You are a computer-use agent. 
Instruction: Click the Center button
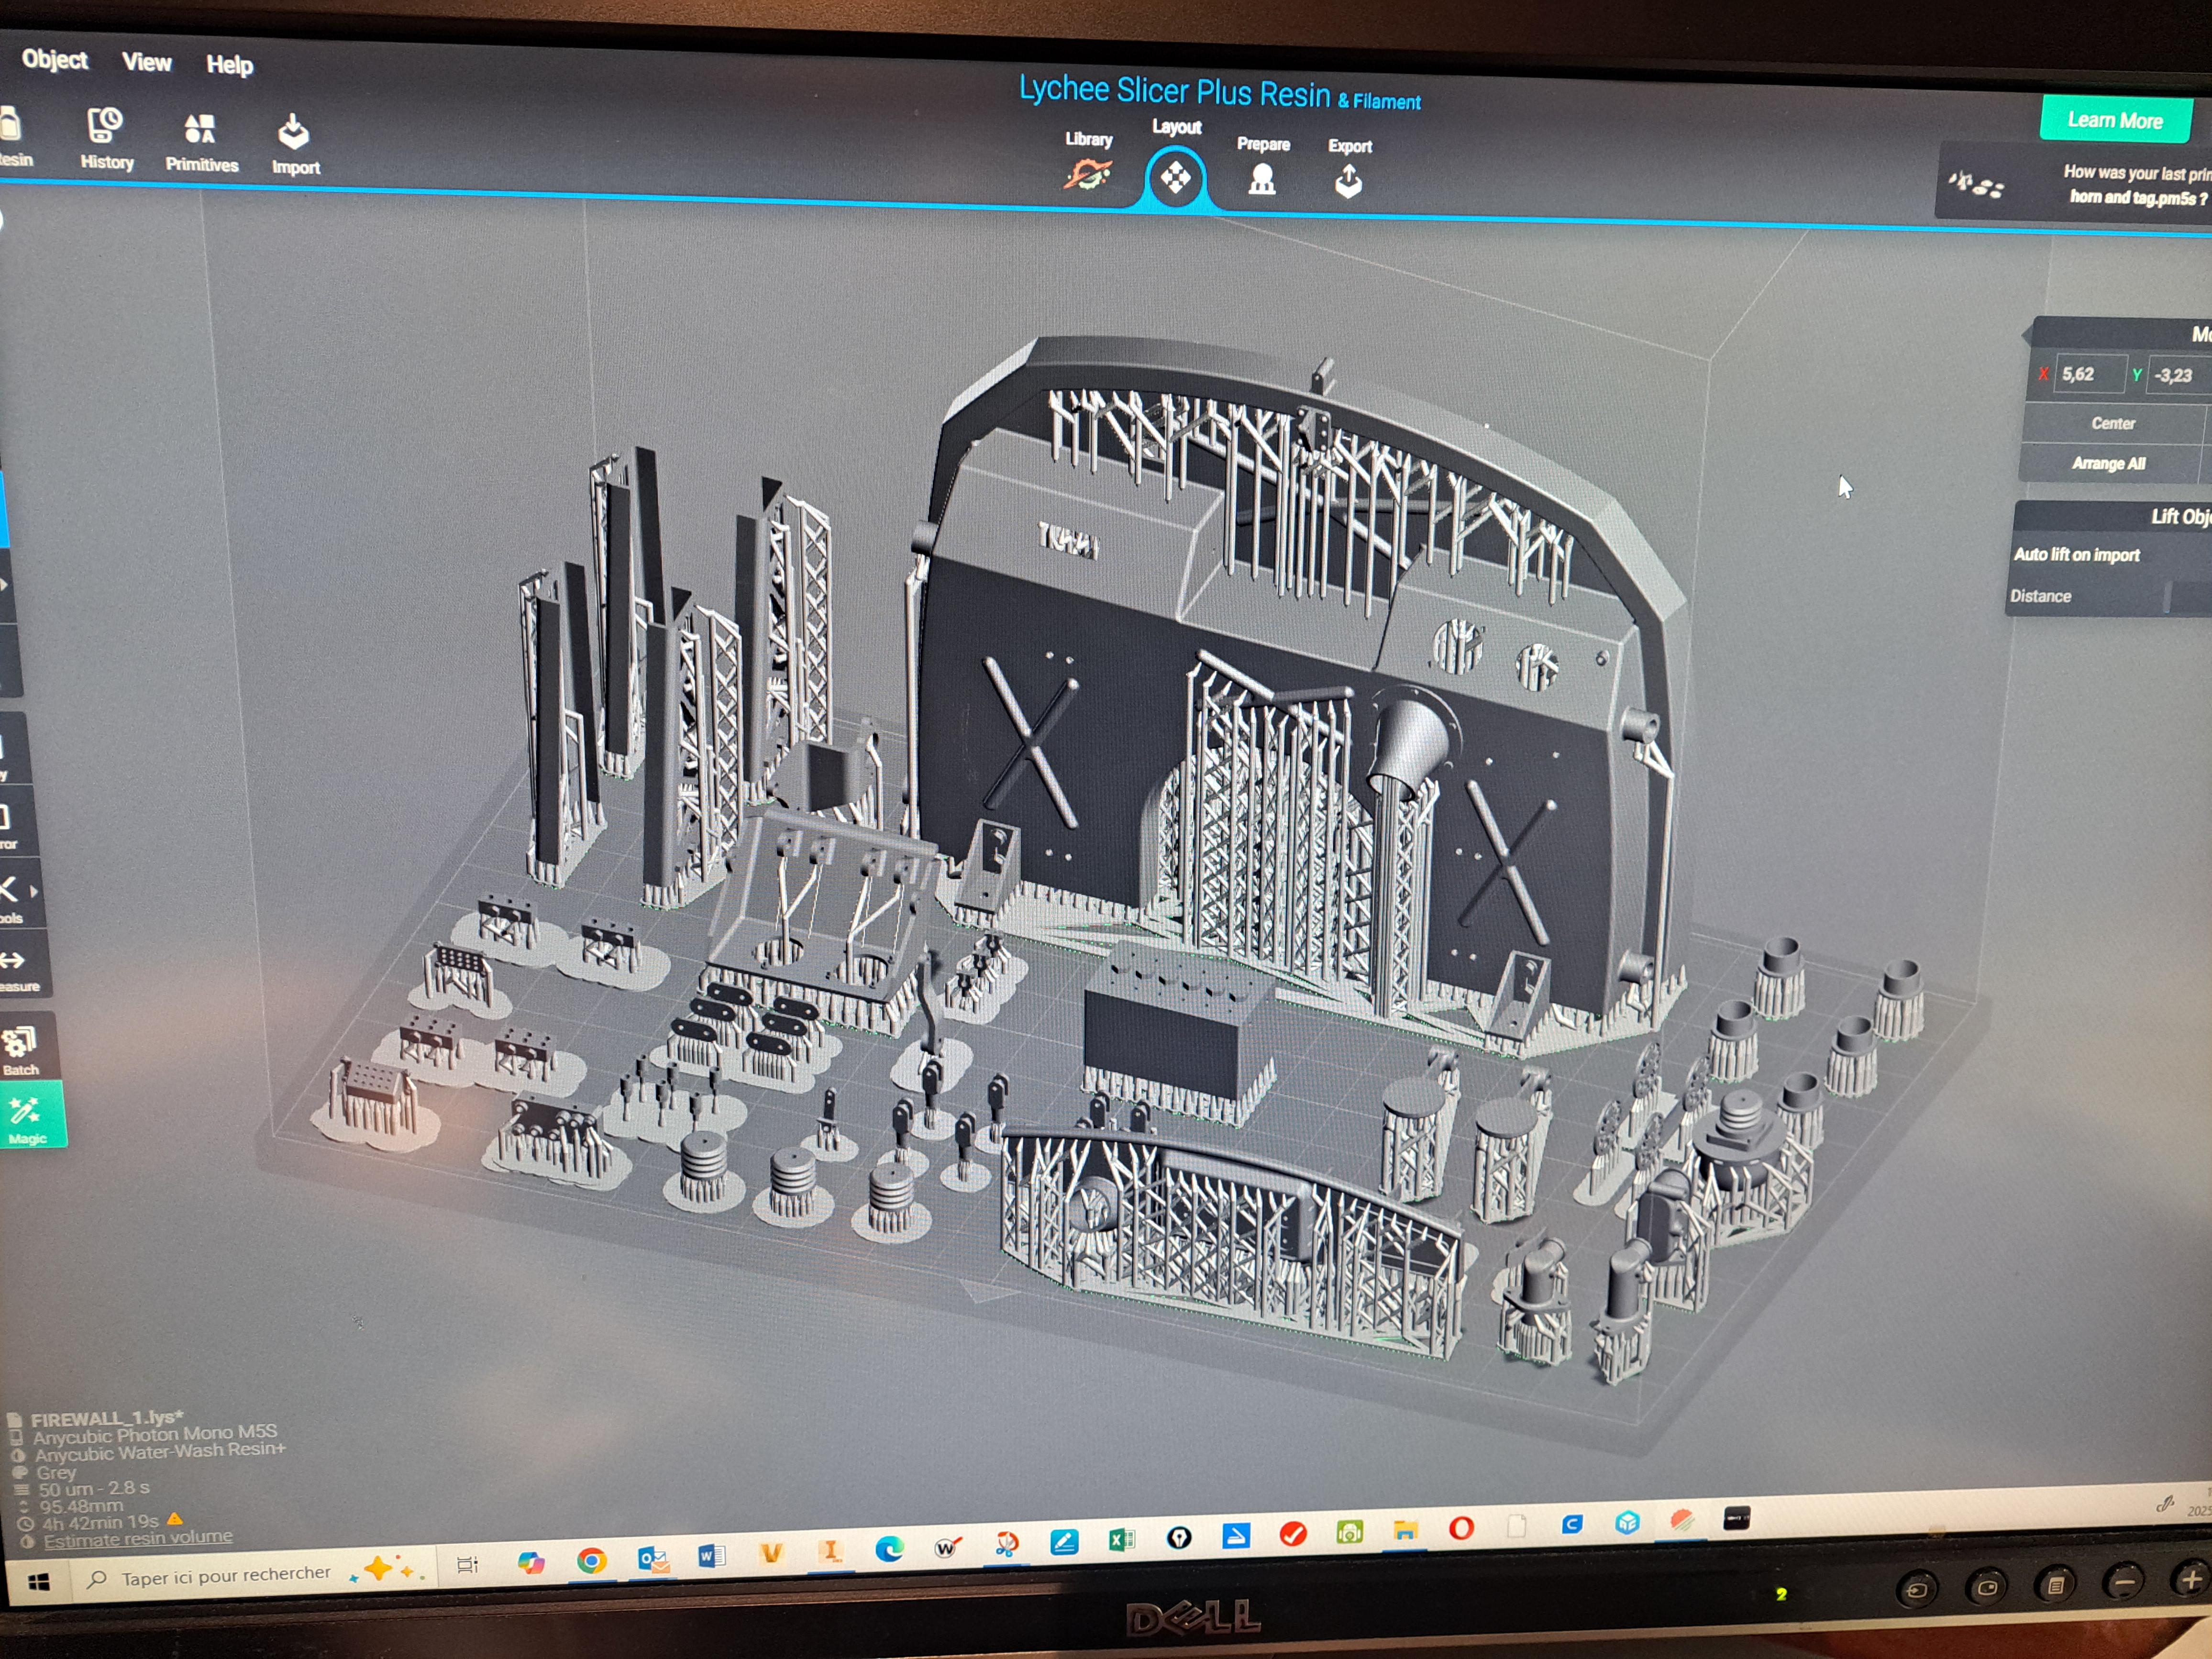(2112, 423)
